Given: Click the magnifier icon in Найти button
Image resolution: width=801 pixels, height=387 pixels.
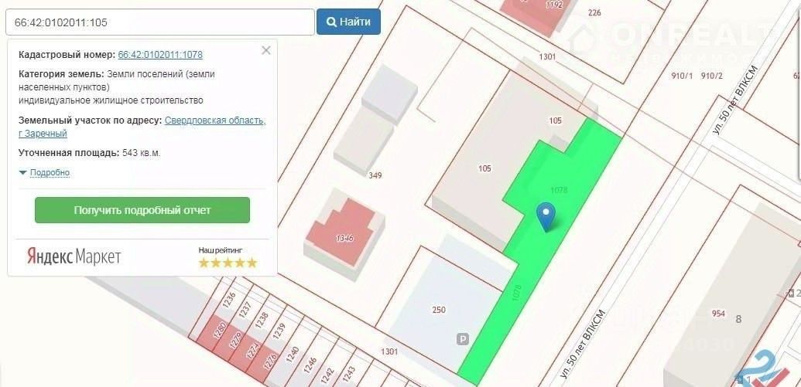Looking at the screenshot, I should coord(331,22).
